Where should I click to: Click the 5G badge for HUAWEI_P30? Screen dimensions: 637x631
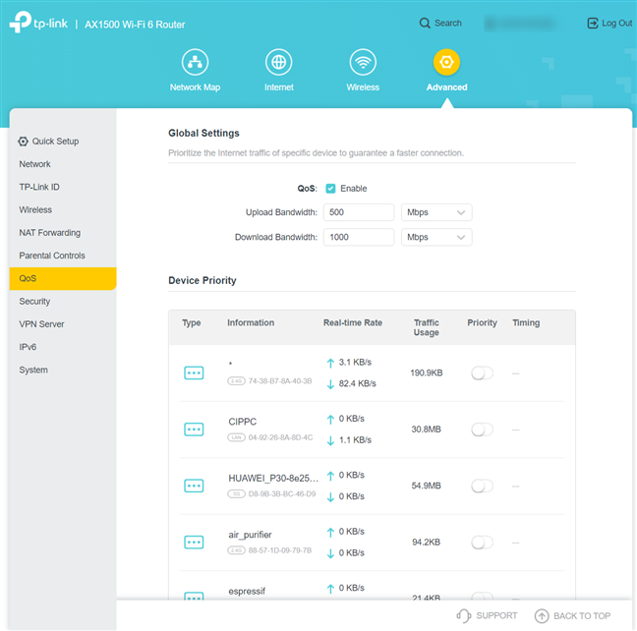(x=236, y=493)
